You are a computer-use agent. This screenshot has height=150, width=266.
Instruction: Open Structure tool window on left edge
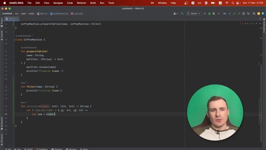click(2, 140)
